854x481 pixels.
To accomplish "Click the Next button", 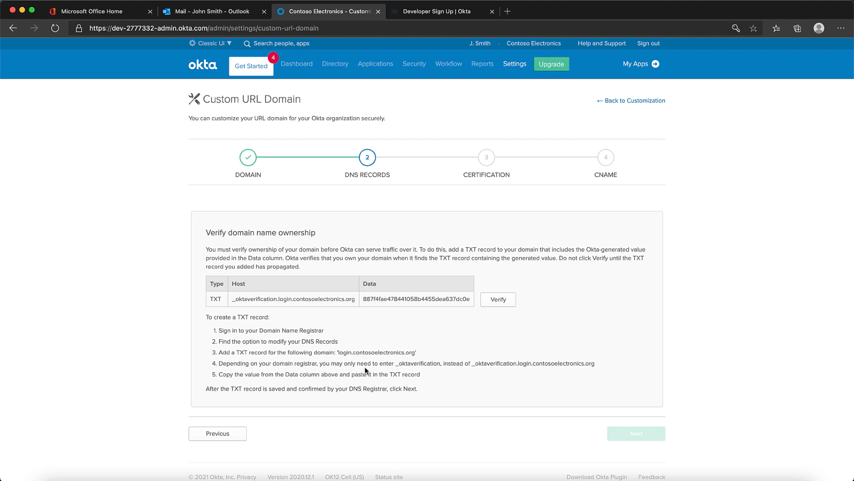I will coord(636,434).
